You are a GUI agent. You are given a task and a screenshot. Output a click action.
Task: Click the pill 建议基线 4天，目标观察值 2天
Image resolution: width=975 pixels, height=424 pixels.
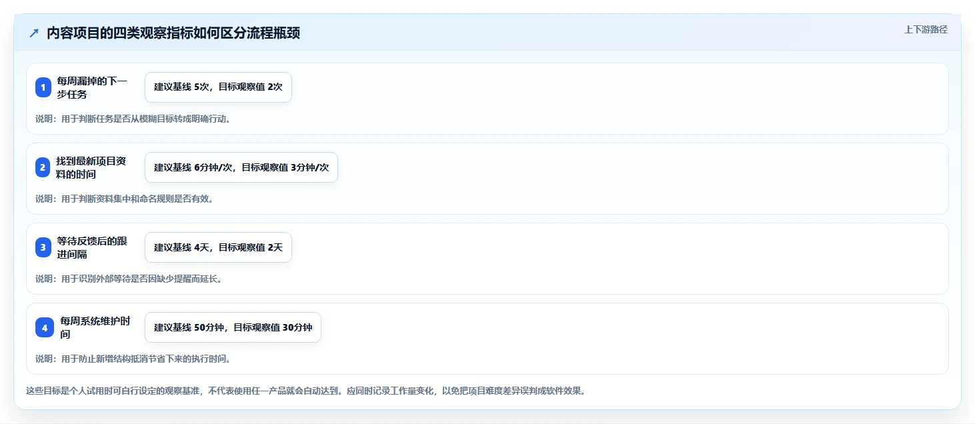[x=218, y=247]
